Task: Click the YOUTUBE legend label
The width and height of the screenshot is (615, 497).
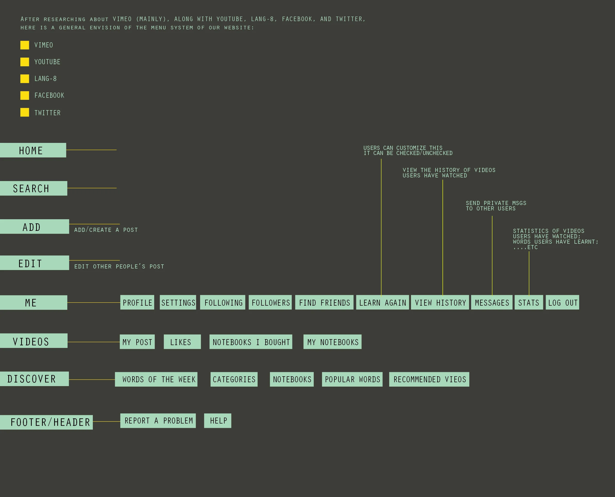Action: click(47, 62)
